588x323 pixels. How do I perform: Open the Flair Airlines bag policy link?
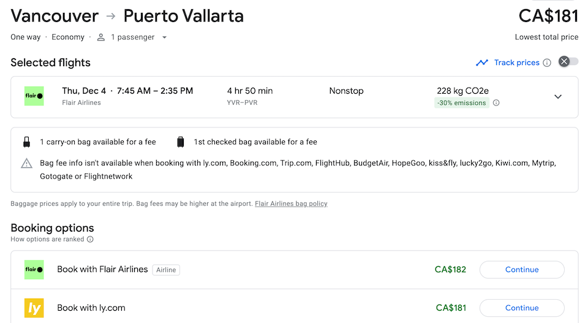coord(291,203)
